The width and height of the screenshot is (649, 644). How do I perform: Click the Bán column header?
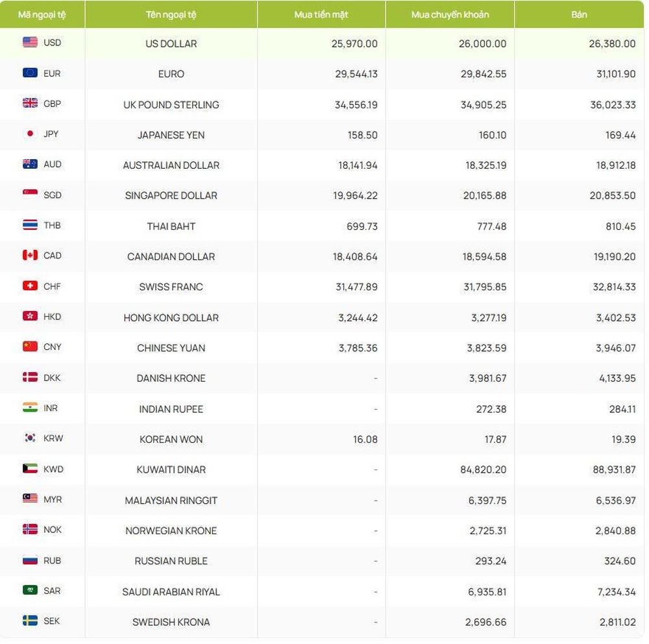(579, 14)
